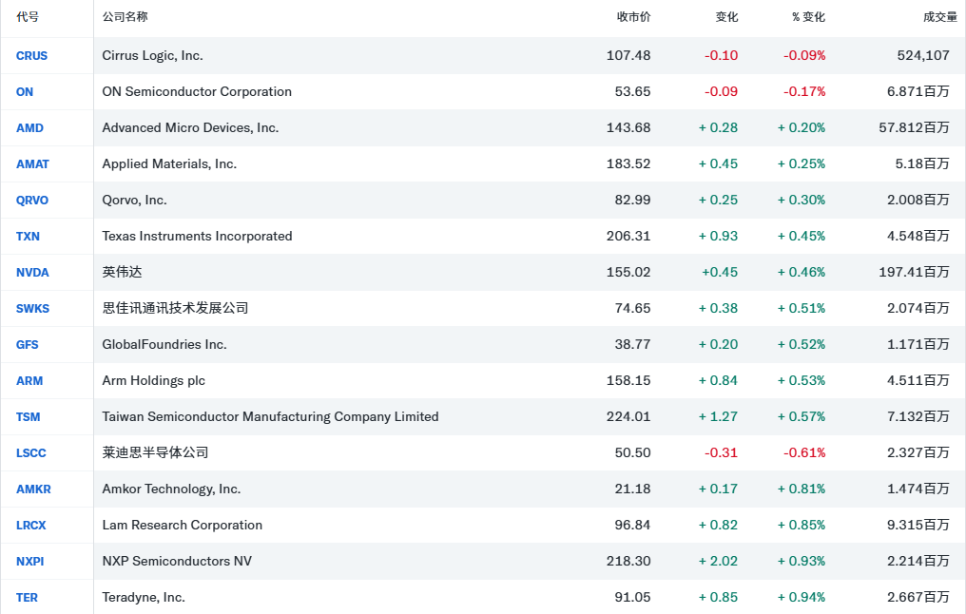Open the LSCC ticker link
The image size is (966, 614).
[x=30, y=453]
